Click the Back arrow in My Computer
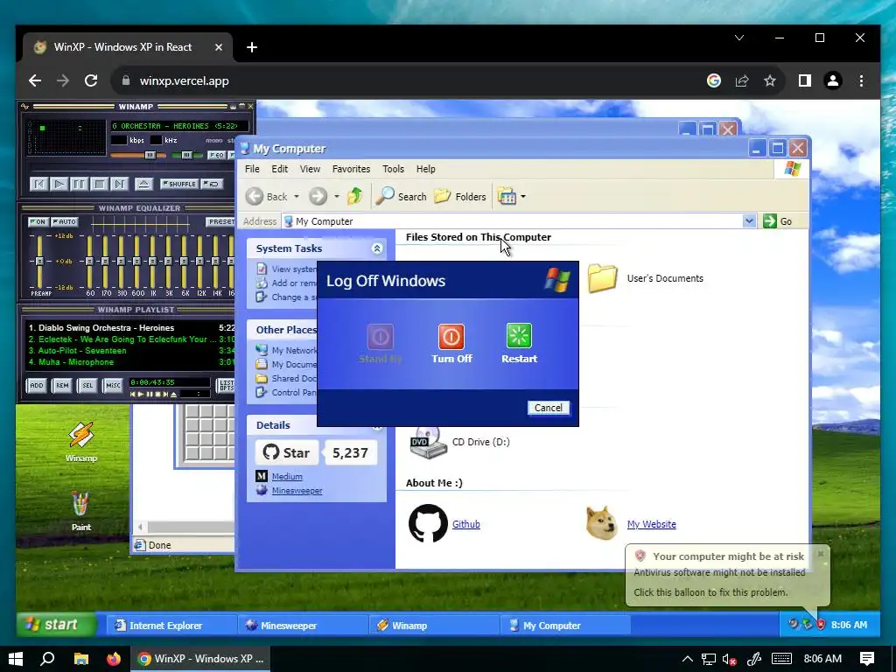Viewport: 896px width, 672px height. coord(255,197)
